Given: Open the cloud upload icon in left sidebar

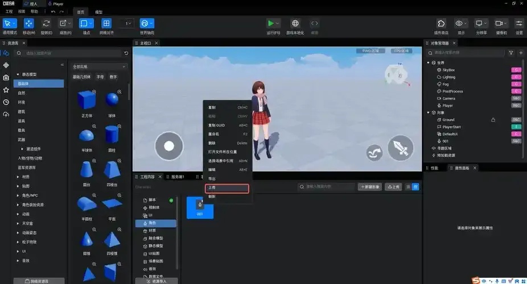Looking at the screenshot, I should (6, 115).
